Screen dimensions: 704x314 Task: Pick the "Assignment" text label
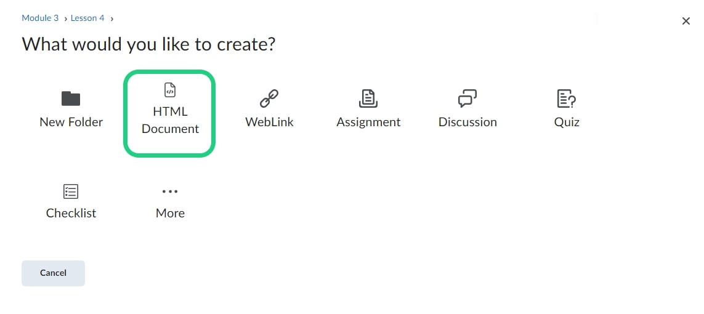click(x=368, y=122)
